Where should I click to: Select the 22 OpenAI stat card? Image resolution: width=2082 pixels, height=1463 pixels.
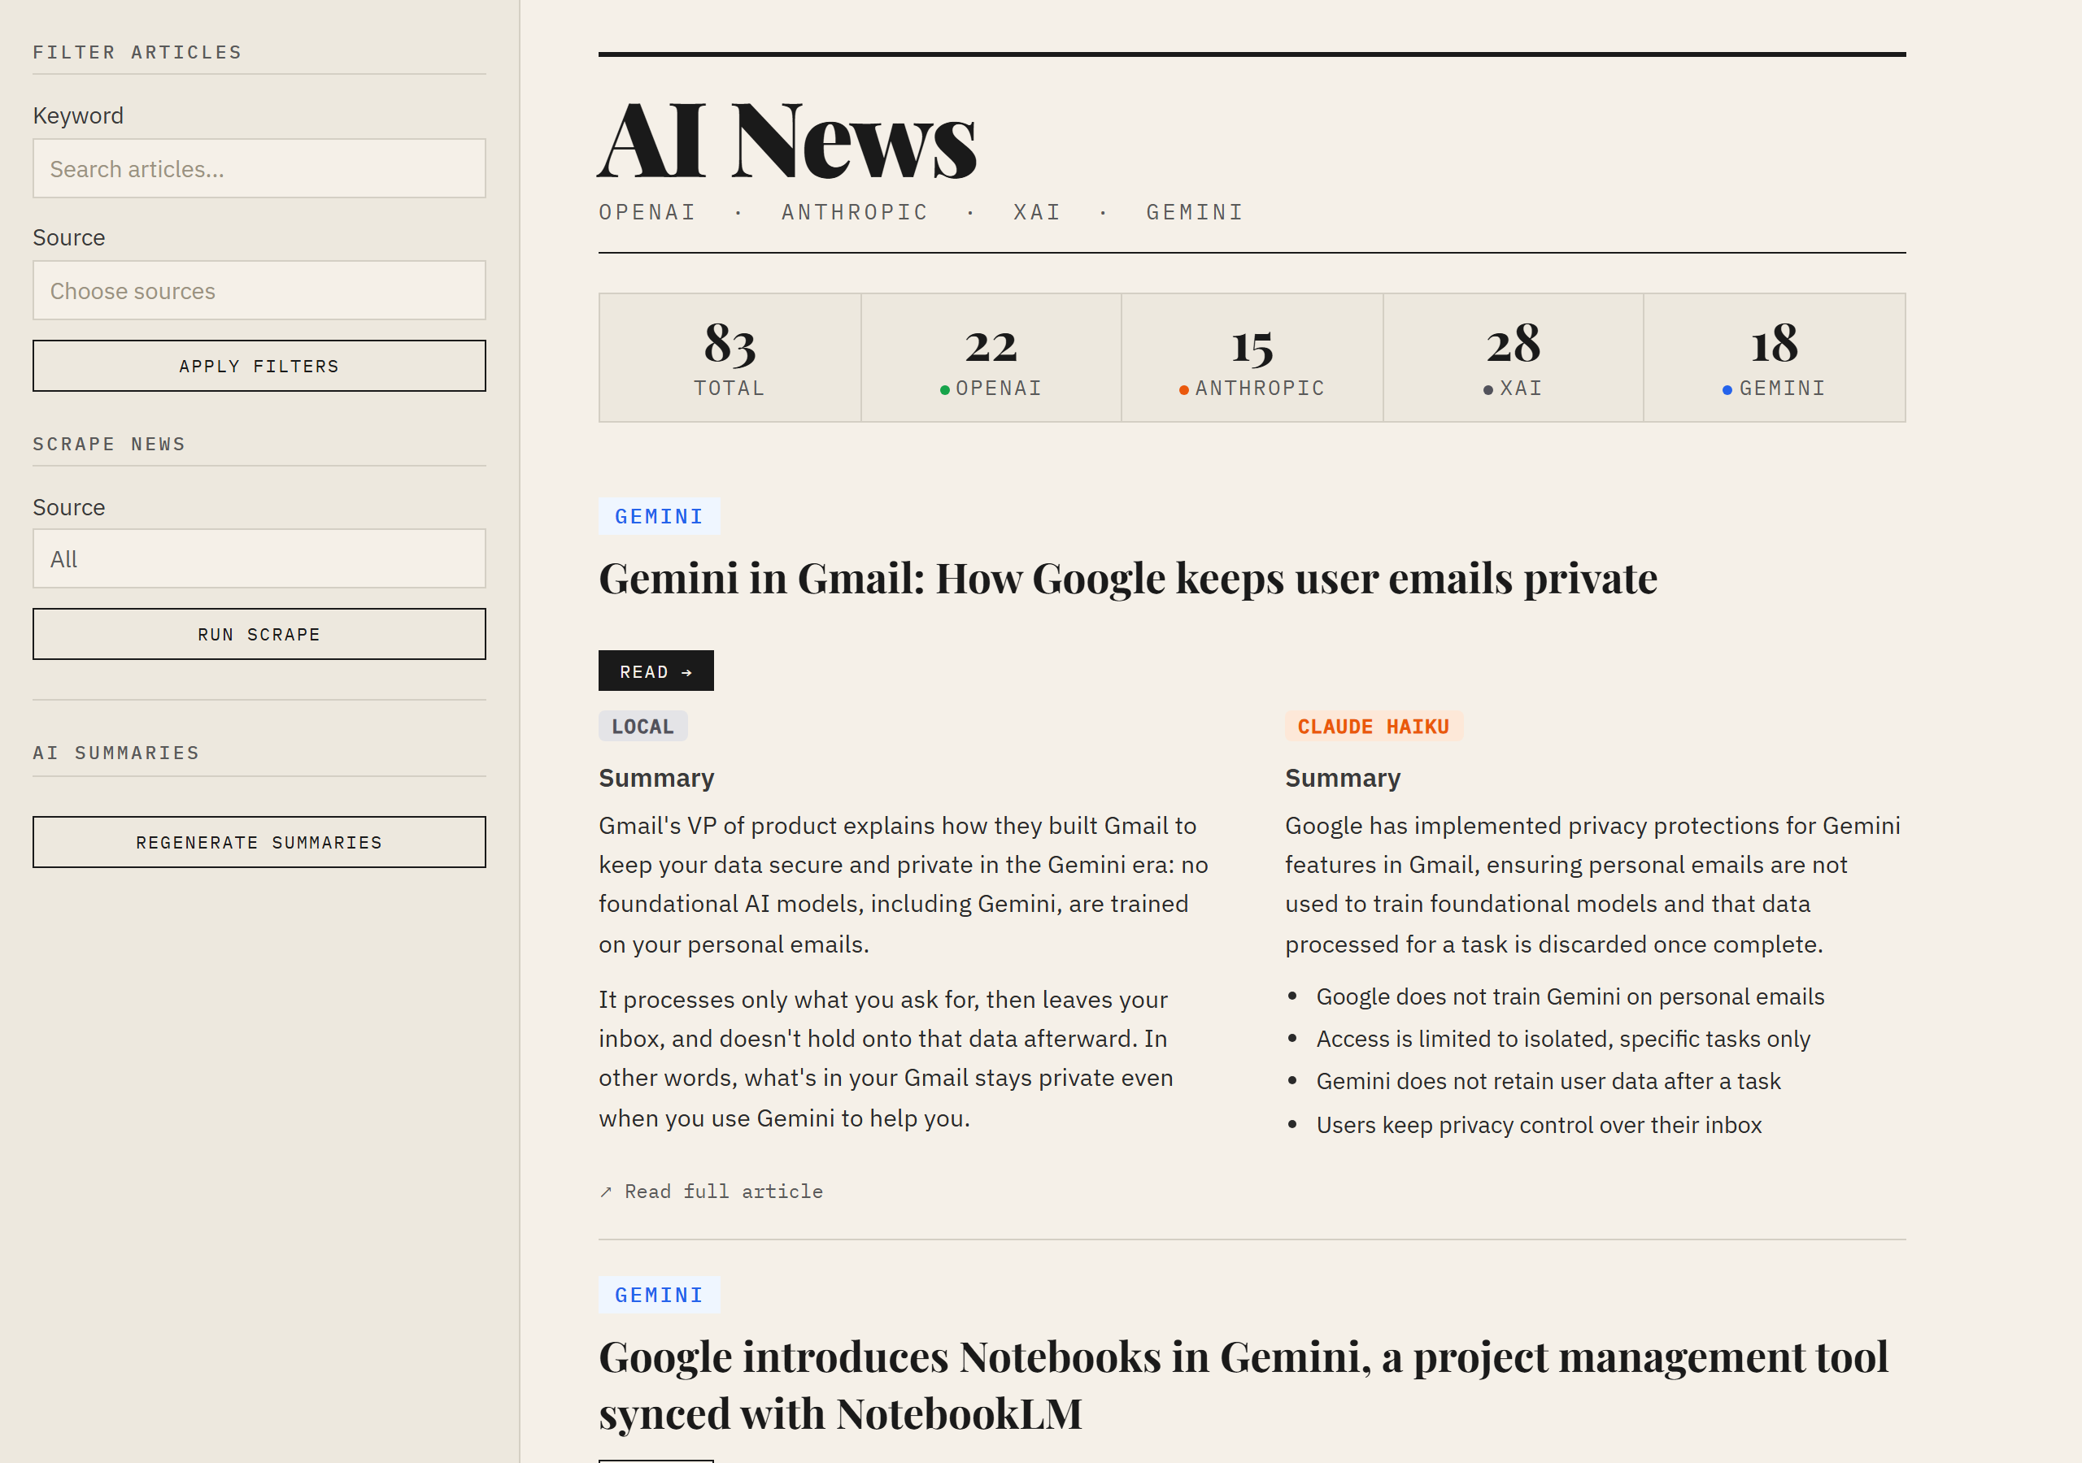(991, 357)
